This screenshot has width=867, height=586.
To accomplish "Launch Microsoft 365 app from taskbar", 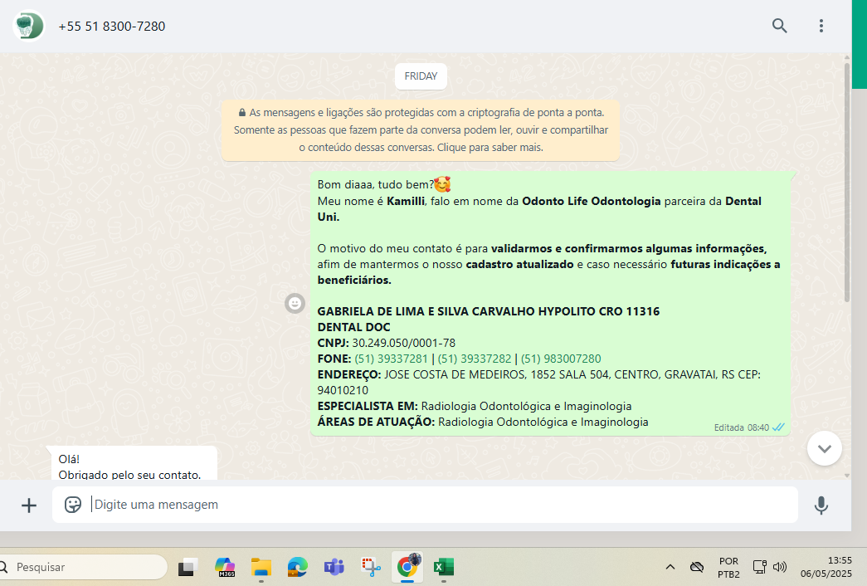I will pos(225,567).
